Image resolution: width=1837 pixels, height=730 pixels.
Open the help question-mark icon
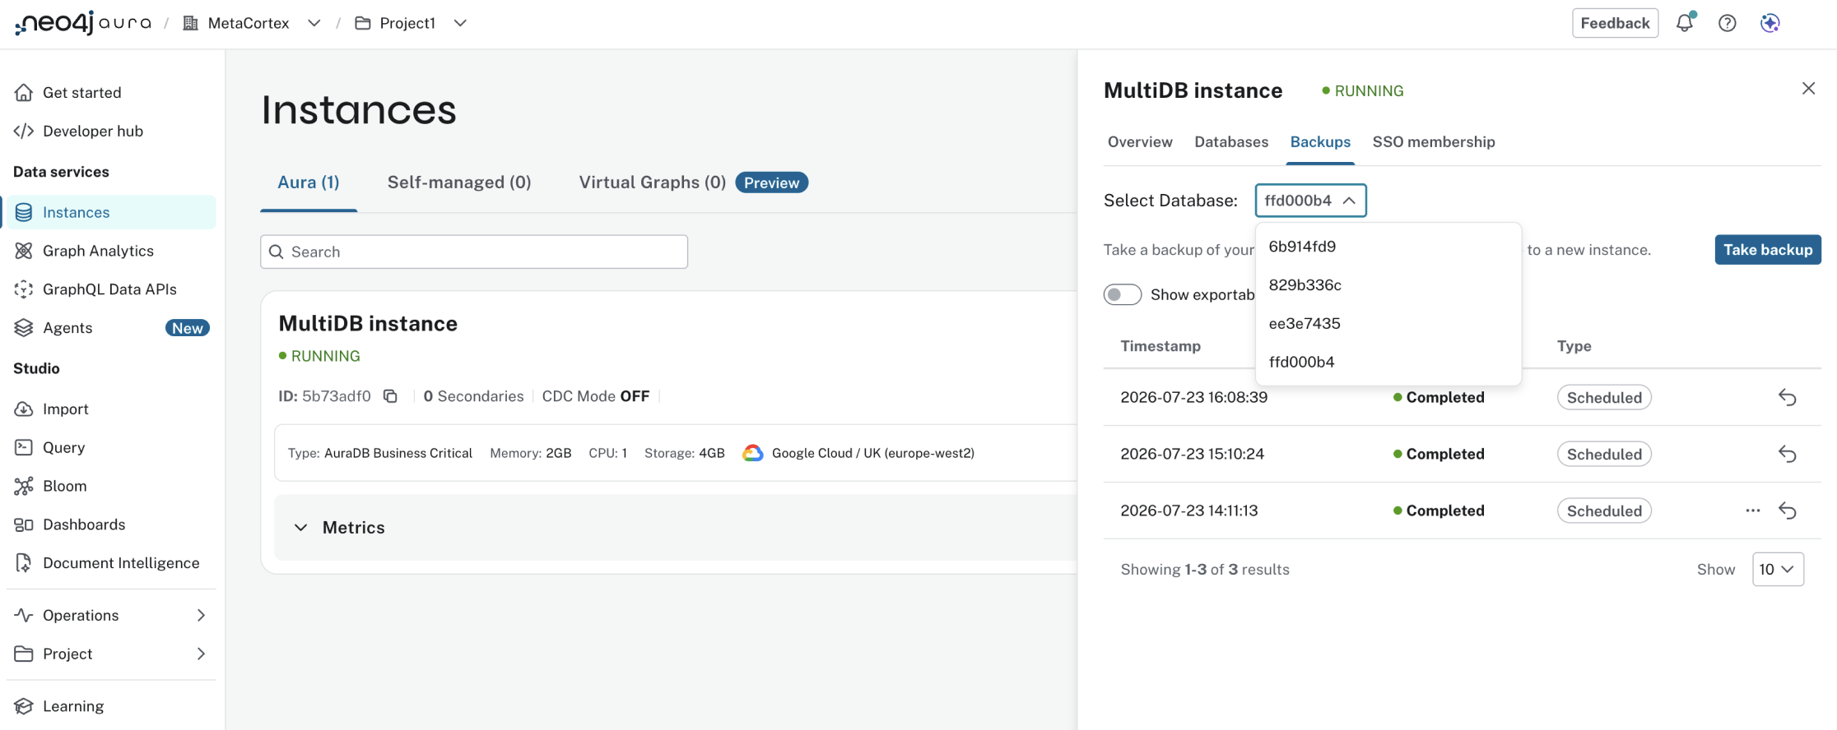(1728, 23)
